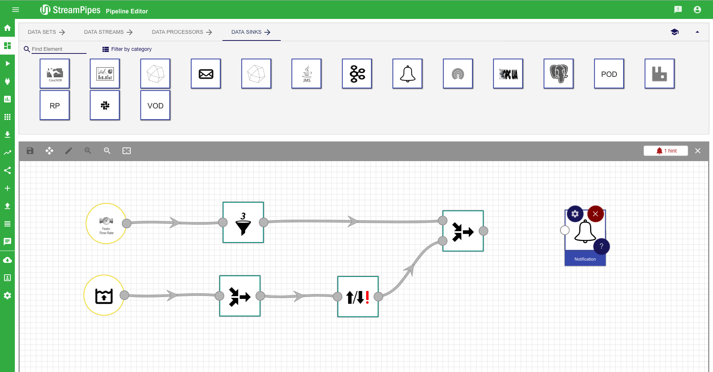The width and height of the screenshot is (713, 372).
Task: Toggle the pencil edit mode
Action: [69, 151]
